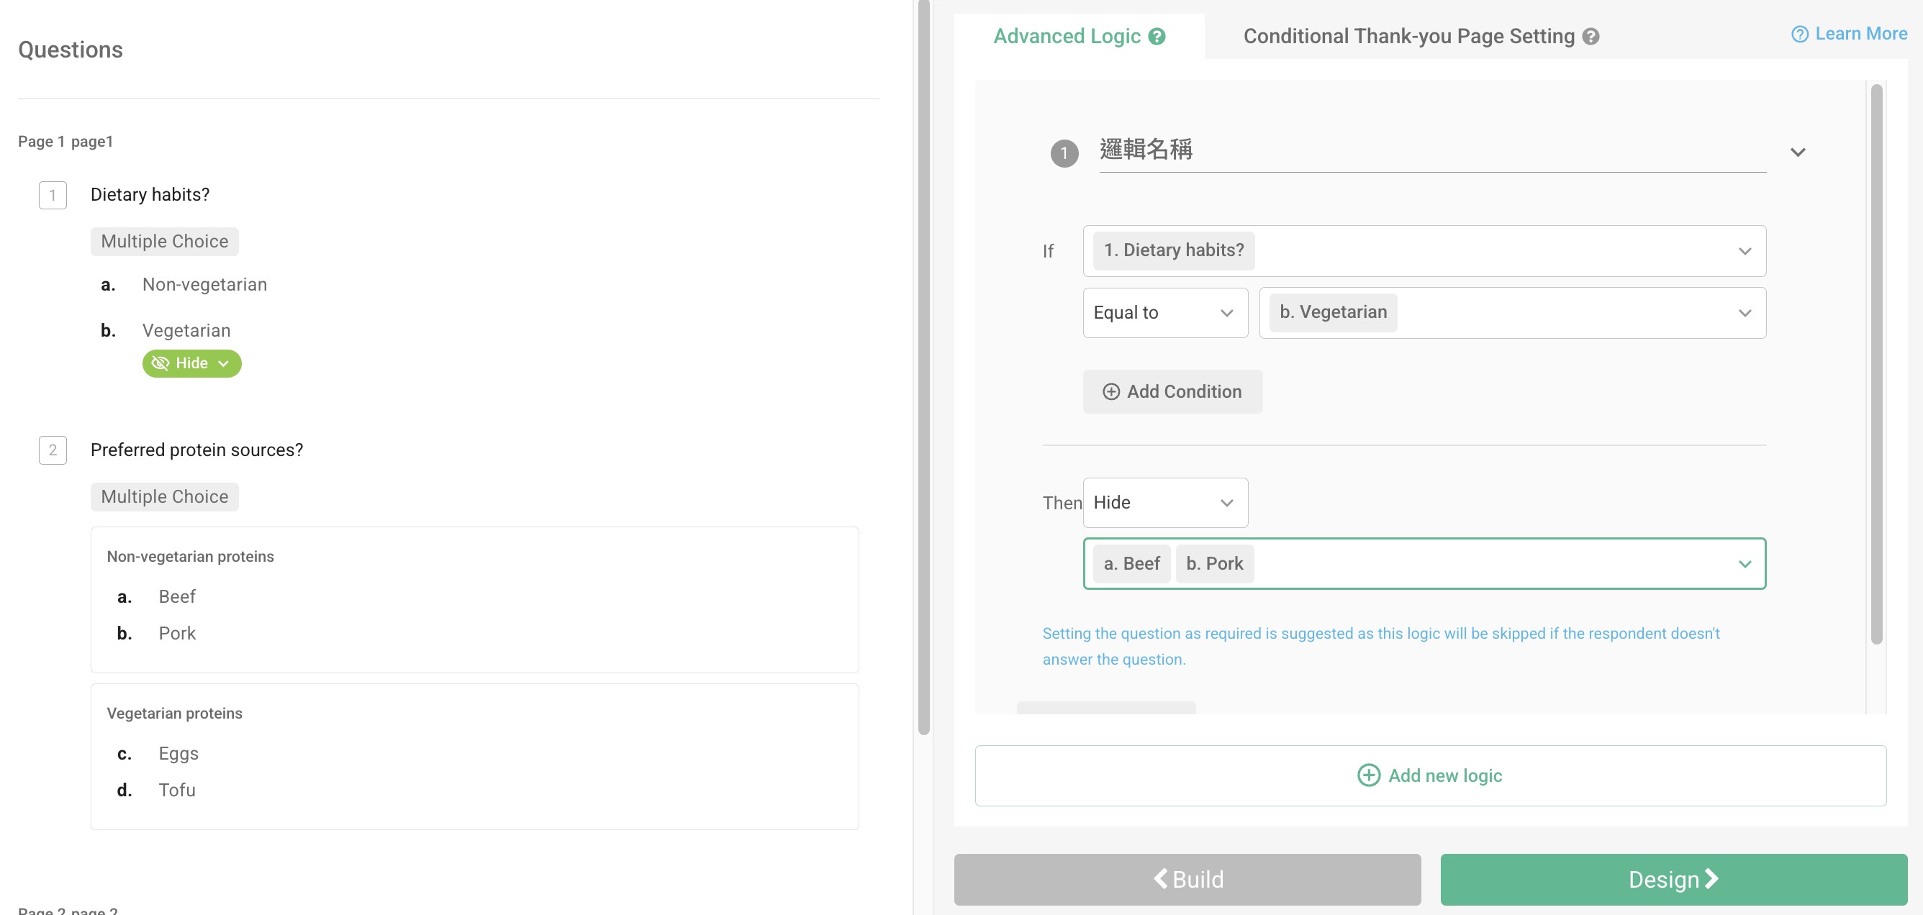Switch to Advanced Logic tab

[1067, 37]
